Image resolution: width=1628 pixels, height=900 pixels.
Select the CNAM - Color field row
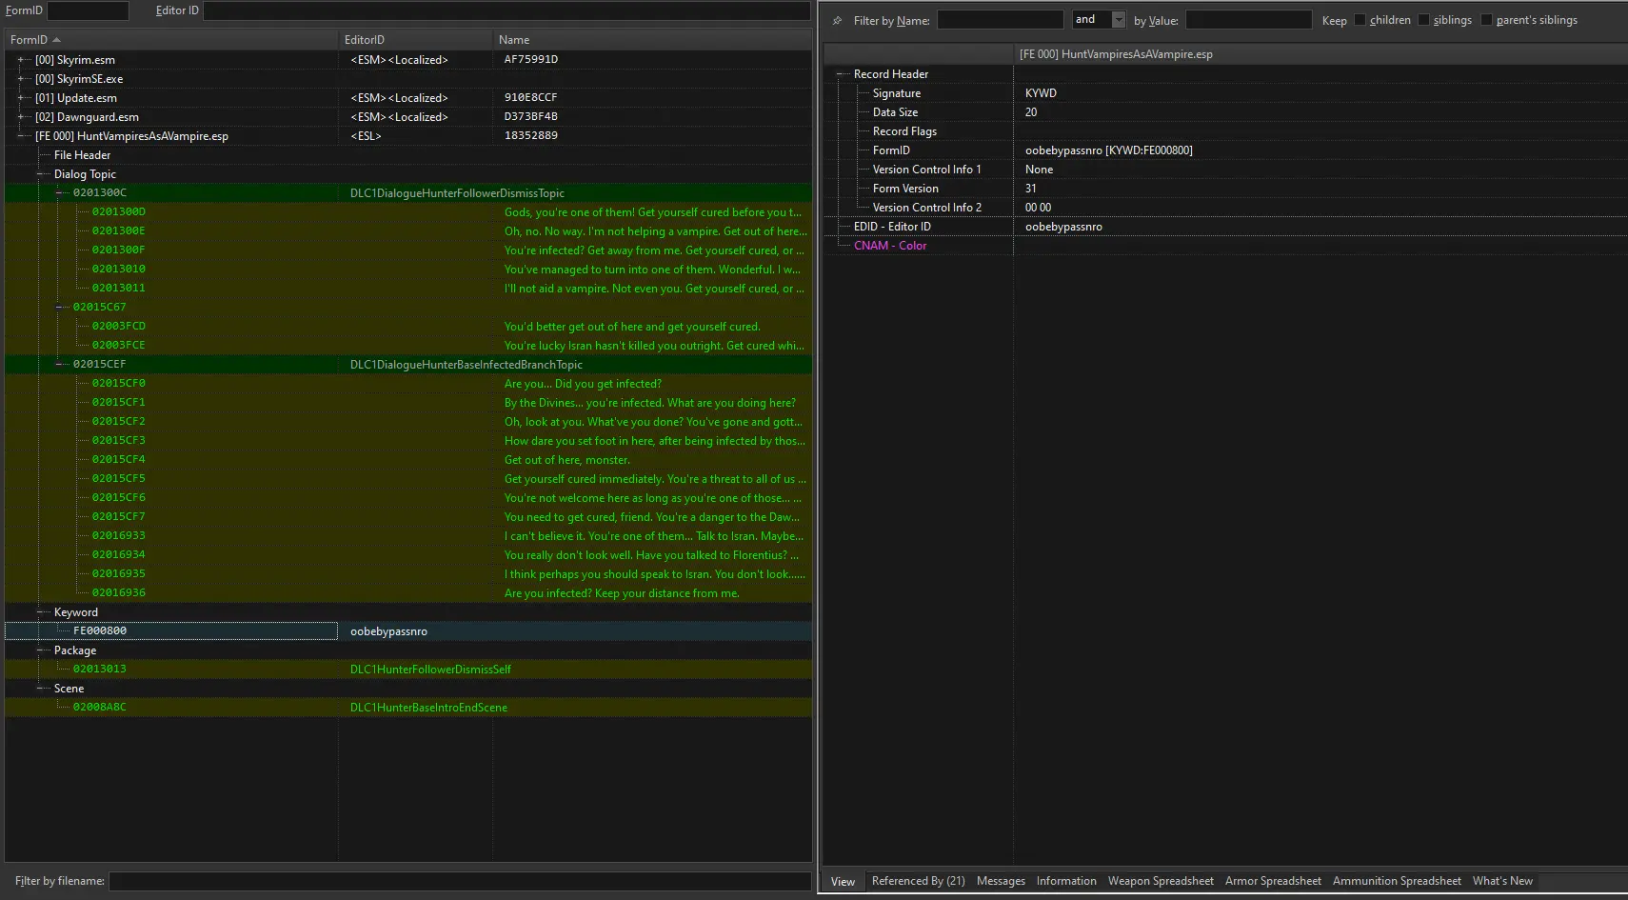click(1225, 246)
